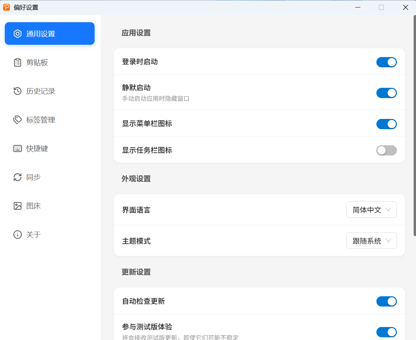Screen dimensions: 416x340
Task: Open the 剪贴板 clipboard icon
Action: pyautogui.click(x=17, y=62)
